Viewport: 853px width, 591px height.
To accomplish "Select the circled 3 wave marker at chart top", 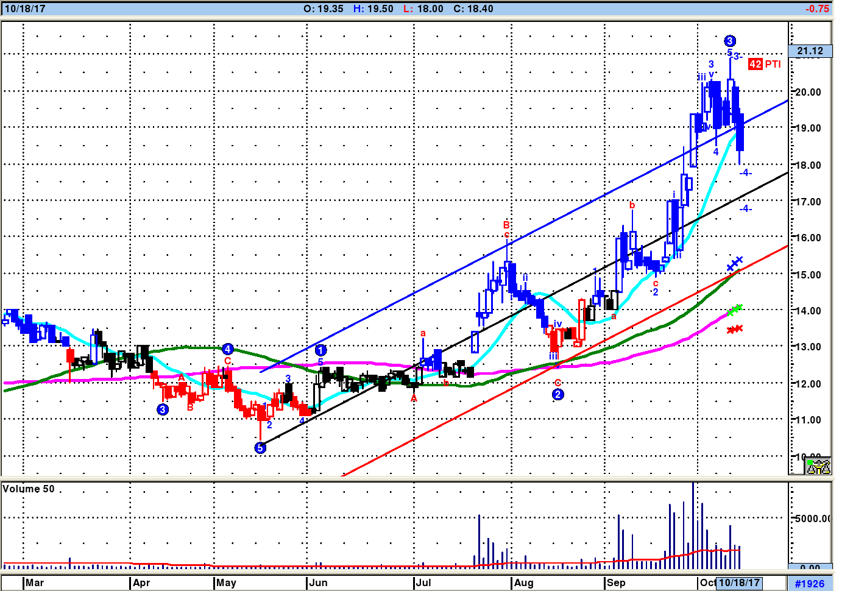I will click(730, 41).
